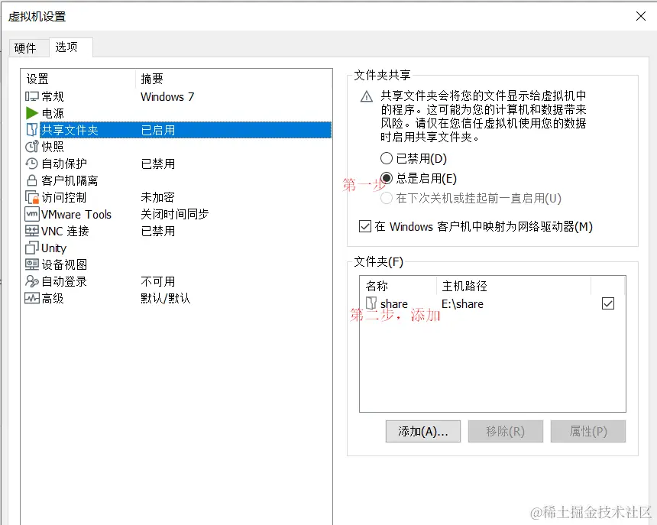Viewport: 657px width, 525px height.
Task: Select the 共享文件夹 row label
Action: [x=70, y=130]
